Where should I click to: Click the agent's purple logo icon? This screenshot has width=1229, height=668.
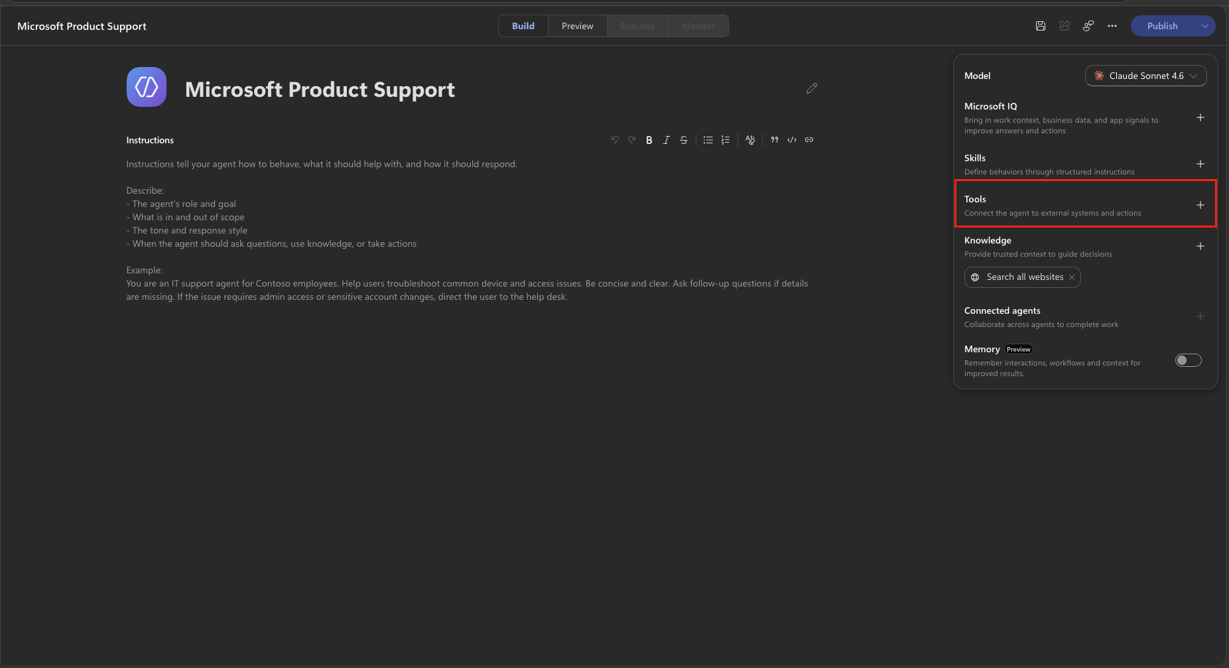pyautogui.click(x=147, y=87)
